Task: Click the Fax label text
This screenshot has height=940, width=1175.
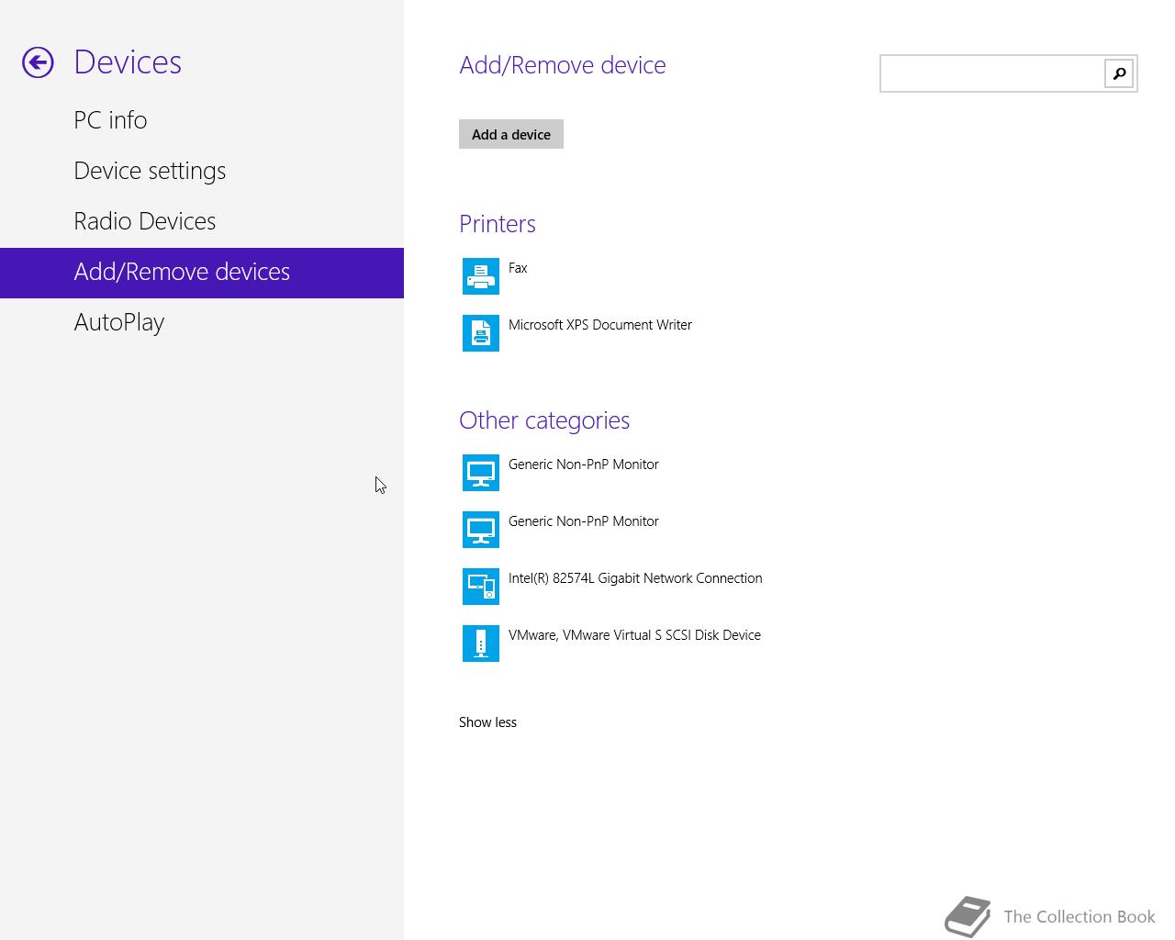Action: (518, 268)
